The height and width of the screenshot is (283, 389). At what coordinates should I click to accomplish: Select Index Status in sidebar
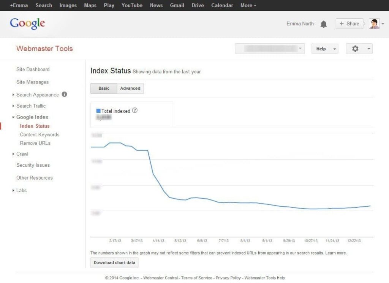tap(35, 126)
